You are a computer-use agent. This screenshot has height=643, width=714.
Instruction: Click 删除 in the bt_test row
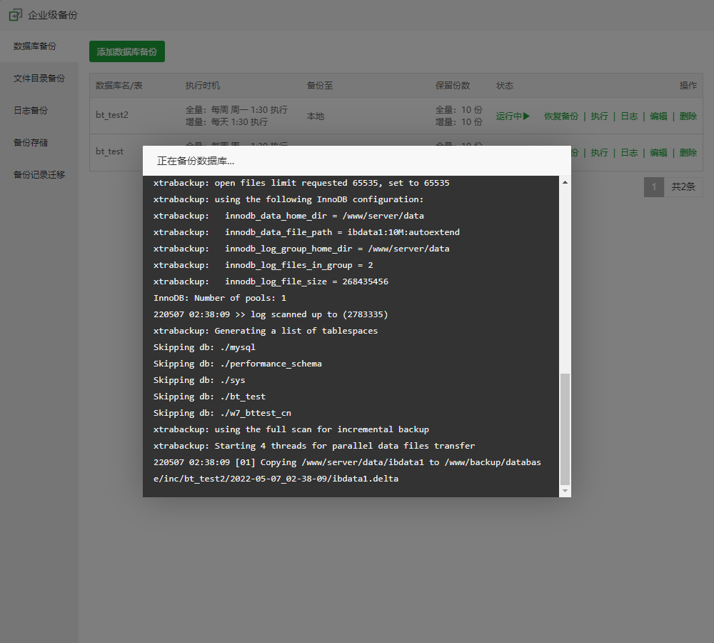click(688, 153)
